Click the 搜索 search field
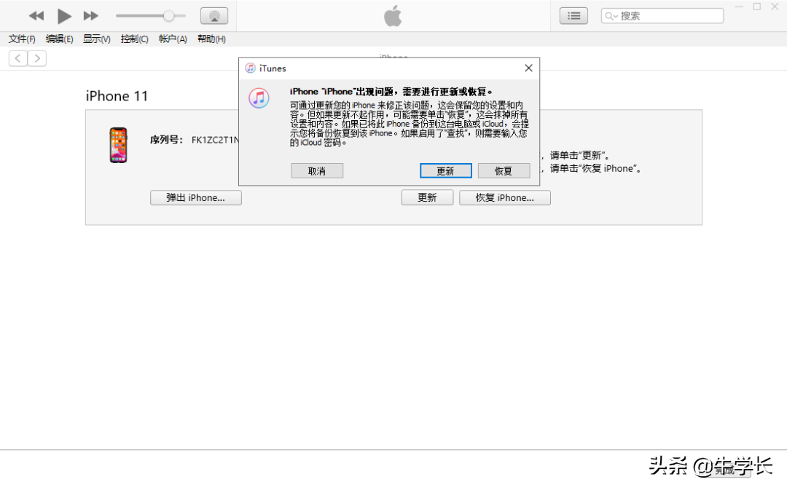The width and height of the screenshot is (787, 490). 662,16
